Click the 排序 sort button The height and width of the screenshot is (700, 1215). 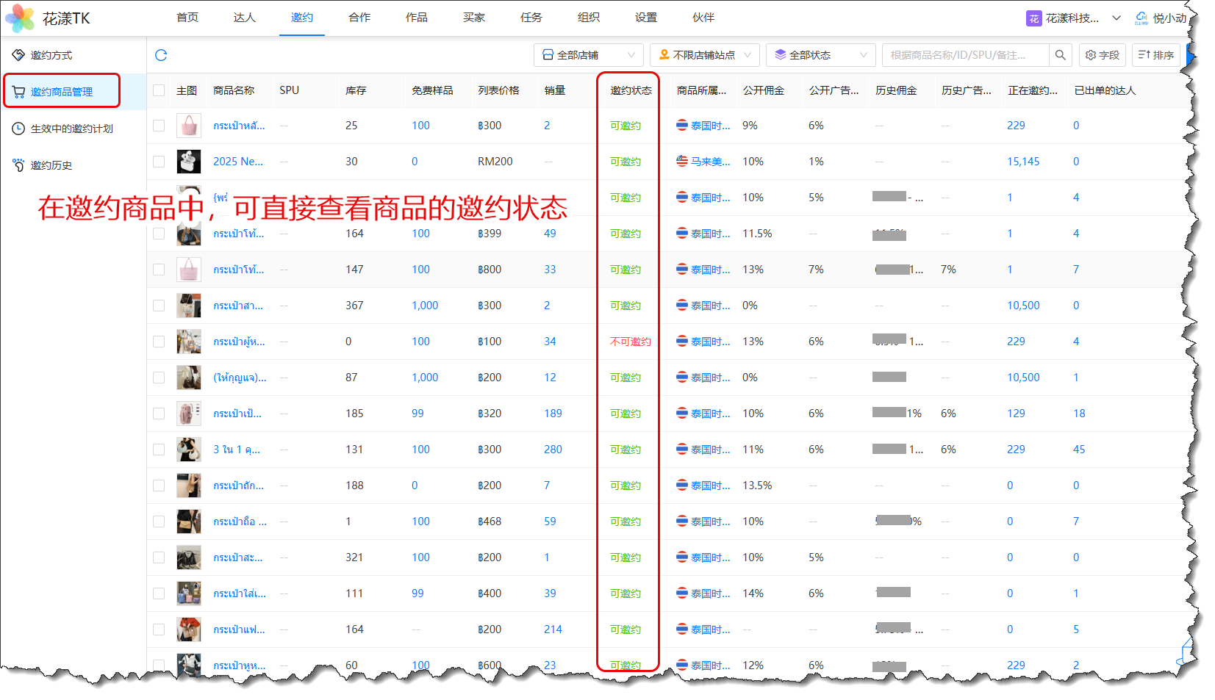1156,55
